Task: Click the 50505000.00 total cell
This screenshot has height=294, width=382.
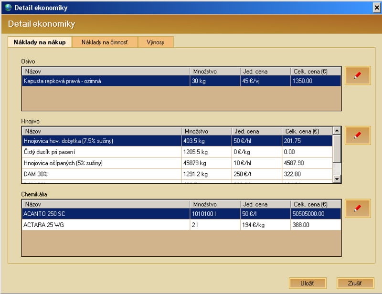Action: [x=316, y=214]
